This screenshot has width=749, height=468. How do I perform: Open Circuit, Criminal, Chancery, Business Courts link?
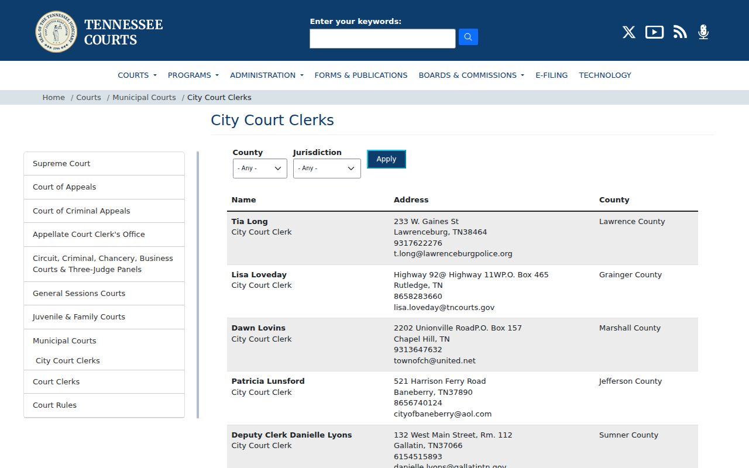(104, 264)
